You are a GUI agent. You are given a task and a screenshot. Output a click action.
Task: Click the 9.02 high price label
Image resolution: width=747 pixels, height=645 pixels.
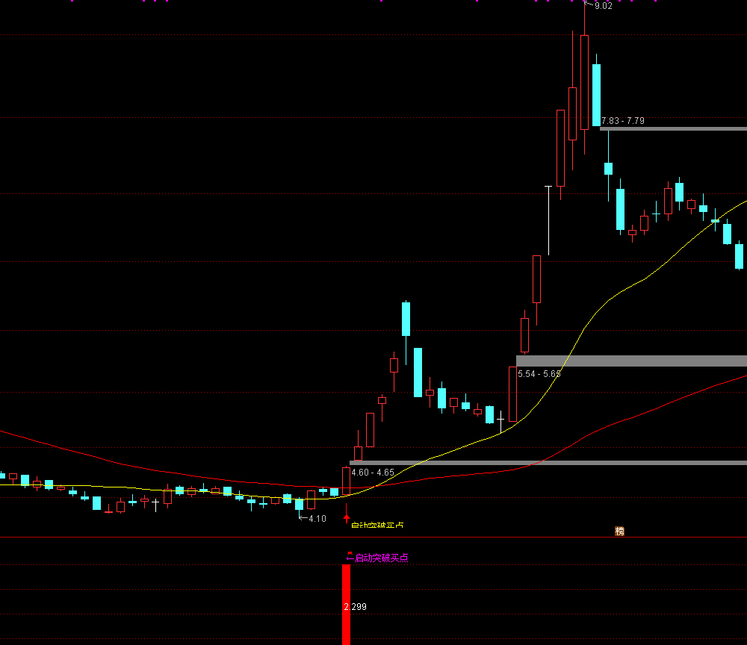pos(603,6)
